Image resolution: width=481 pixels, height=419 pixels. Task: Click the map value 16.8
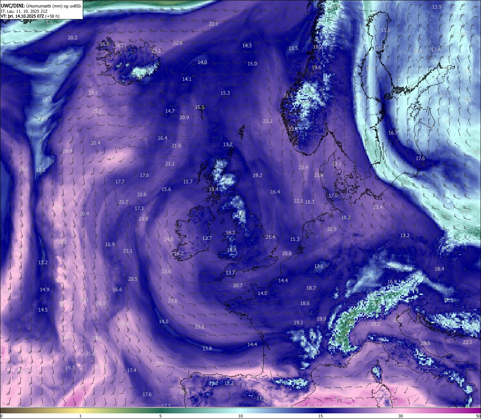pos(392,282)
